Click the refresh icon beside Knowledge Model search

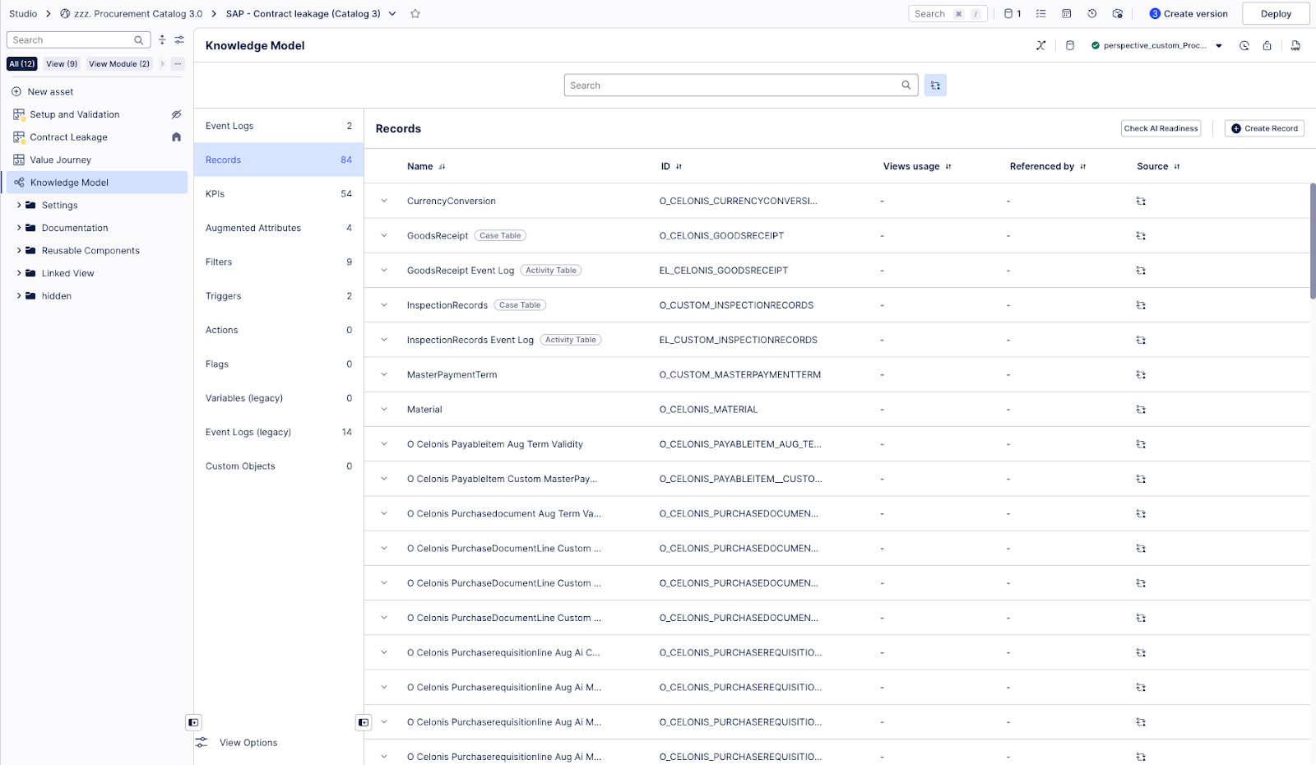[x=935, y=86]
